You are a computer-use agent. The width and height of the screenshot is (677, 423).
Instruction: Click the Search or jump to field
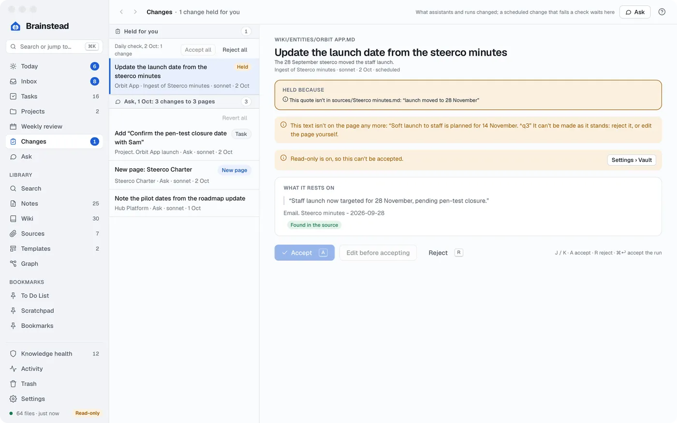click(x=54, y=46)
